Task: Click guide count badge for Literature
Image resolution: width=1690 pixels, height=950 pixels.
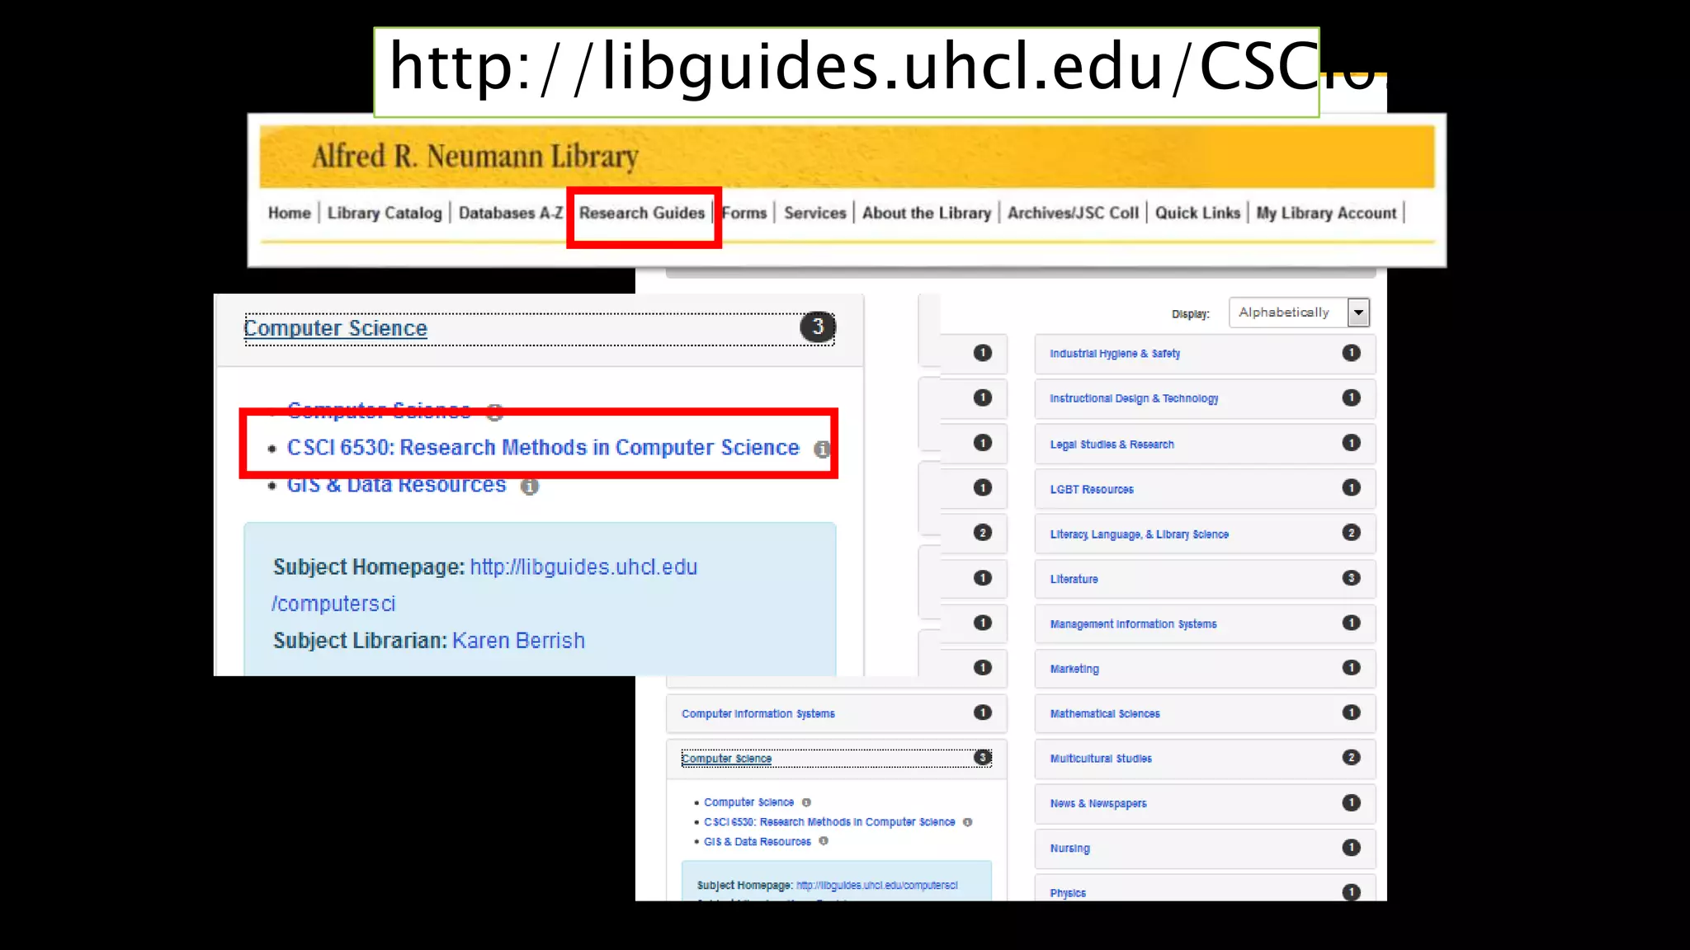Action: (1351, 578)
